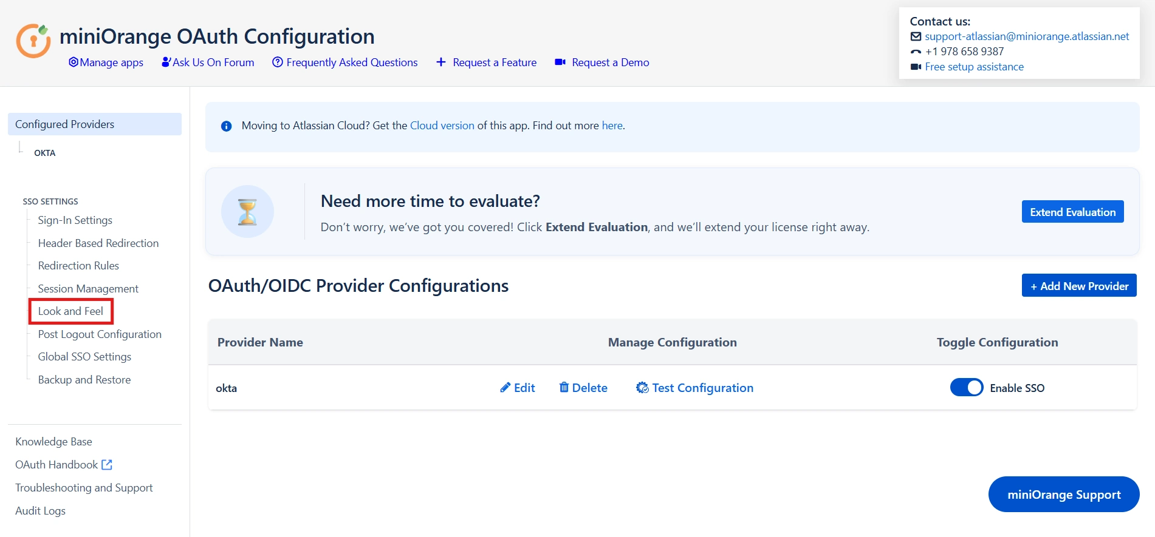1155x537 pixels.
Task: Select Configured Providers in sidebar
Action: (95, 124)
